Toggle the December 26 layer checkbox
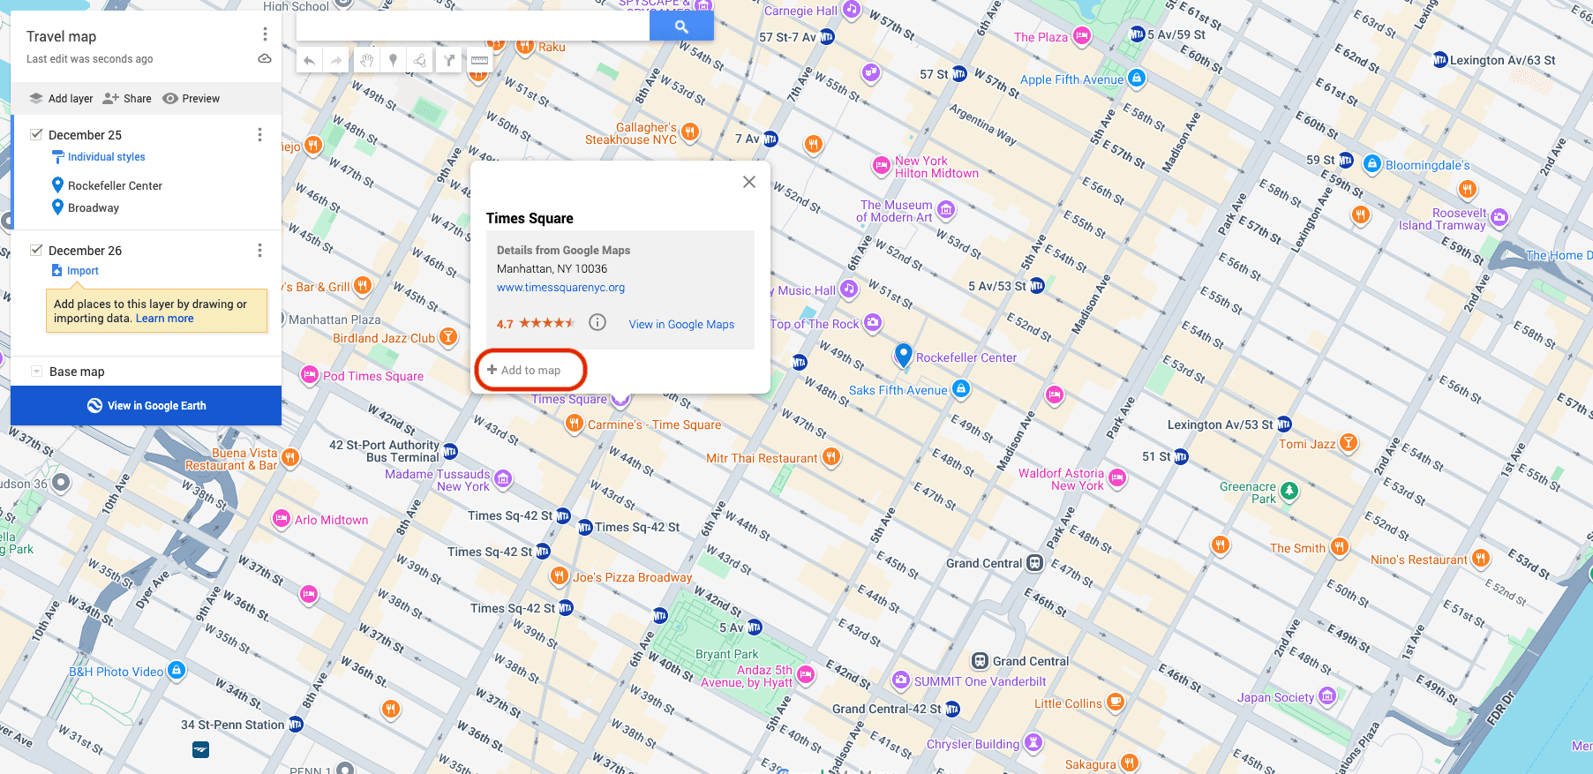Image resolution: width=1593 pixels, height=774 pixels. click(36, 250)
